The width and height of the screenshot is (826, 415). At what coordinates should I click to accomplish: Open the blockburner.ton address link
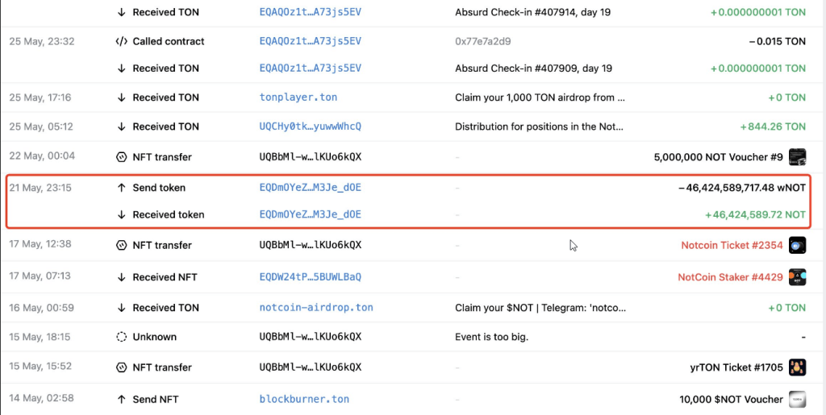coord(304,399)
